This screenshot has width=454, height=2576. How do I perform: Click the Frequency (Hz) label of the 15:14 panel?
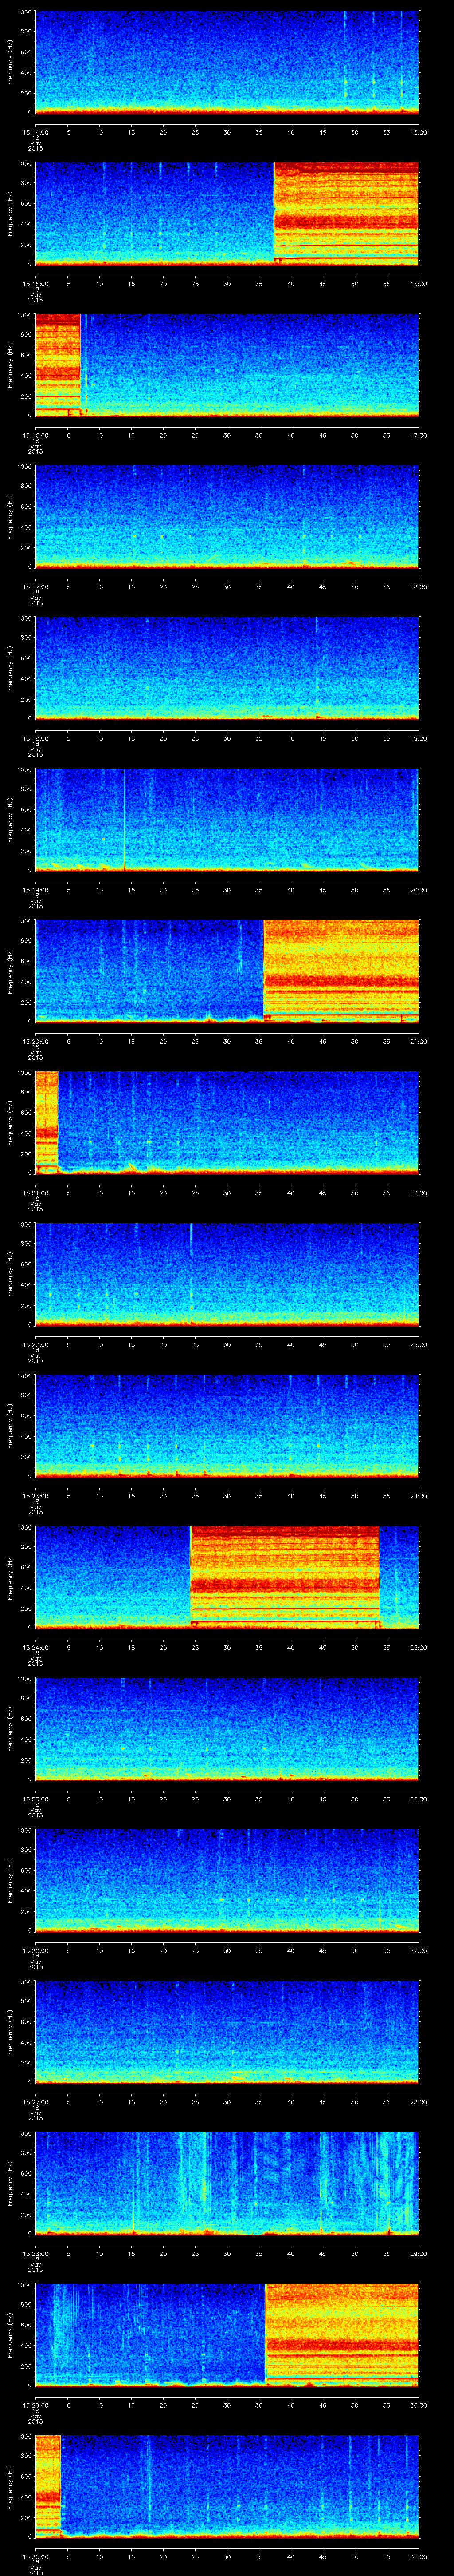[10, 62]
